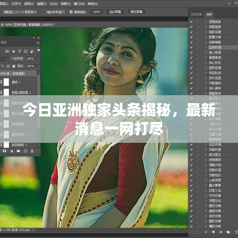The height and width of the screenshot is (238, 238).
Task: Click the stop button in Actions panel
Action: 206,232
